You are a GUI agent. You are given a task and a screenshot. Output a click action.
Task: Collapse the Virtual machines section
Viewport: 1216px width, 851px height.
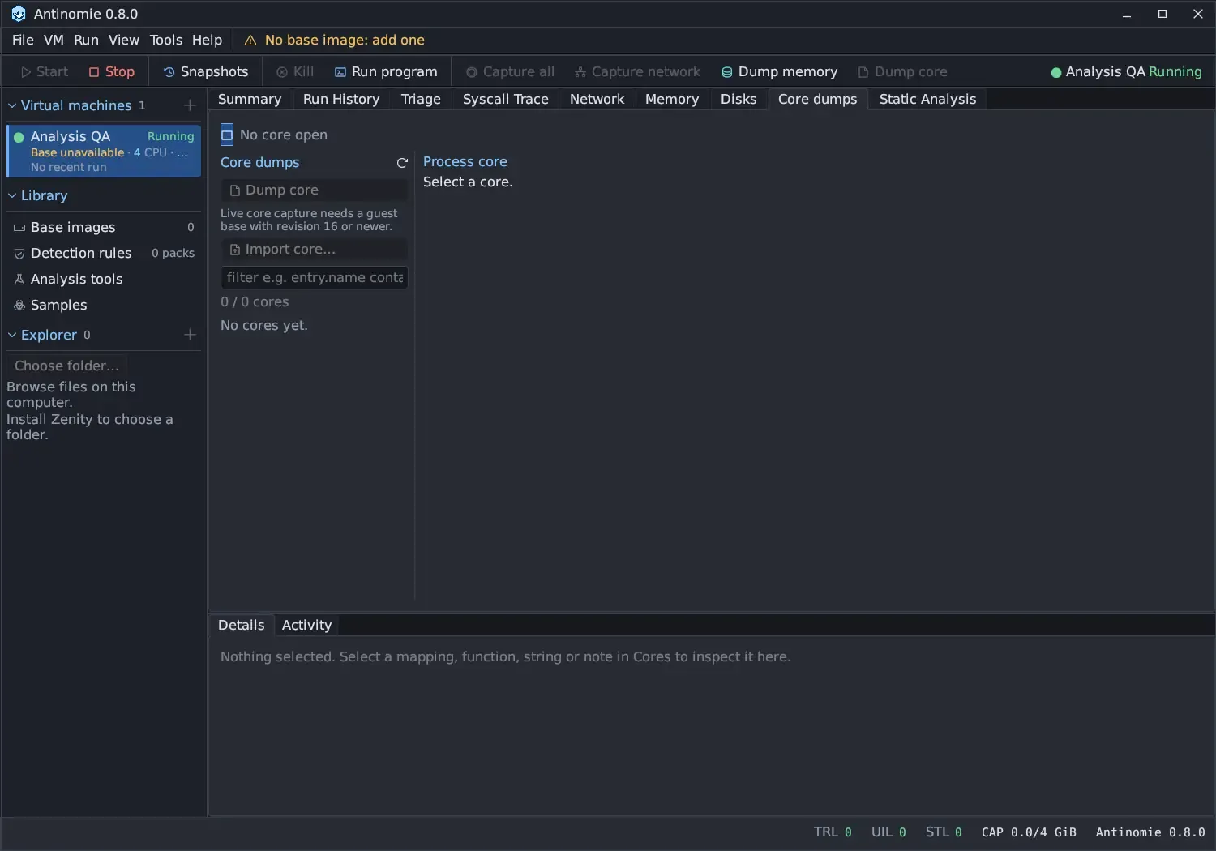point(12,105)
